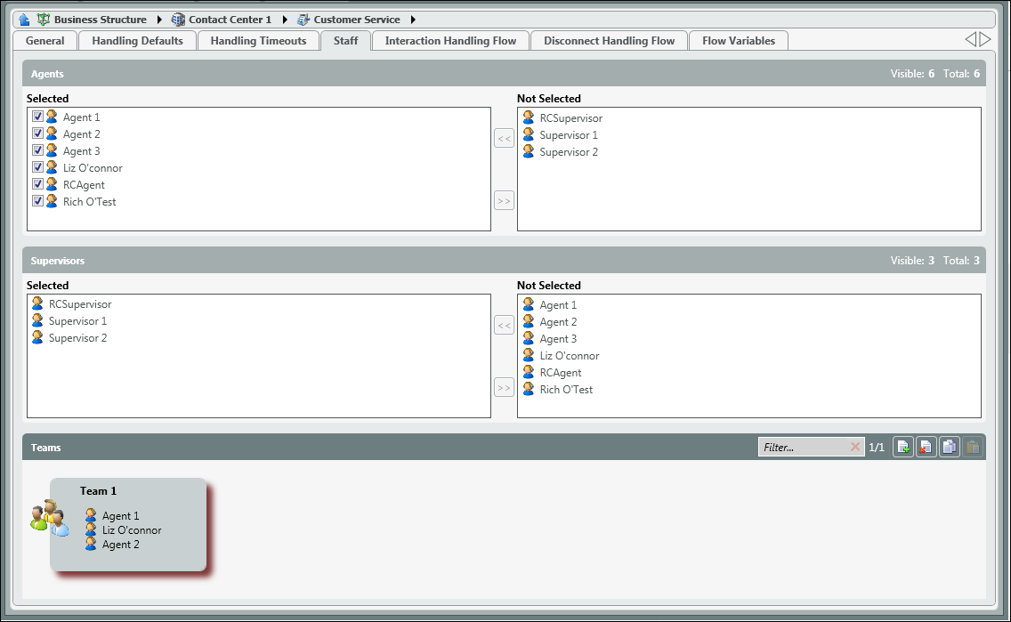
Task: Switch to the Handling Defaults tab
Action: [137, 41]
